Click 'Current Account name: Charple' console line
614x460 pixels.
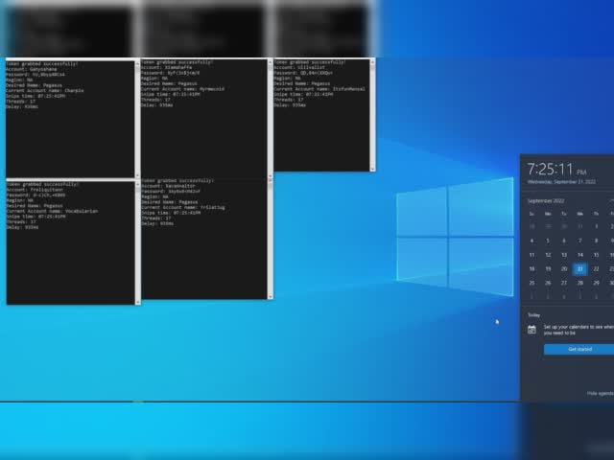[x=45, y=90]
